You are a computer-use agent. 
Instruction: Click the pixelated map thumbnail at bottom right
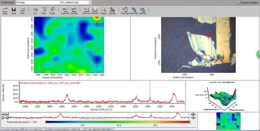[x=228, y=121]
